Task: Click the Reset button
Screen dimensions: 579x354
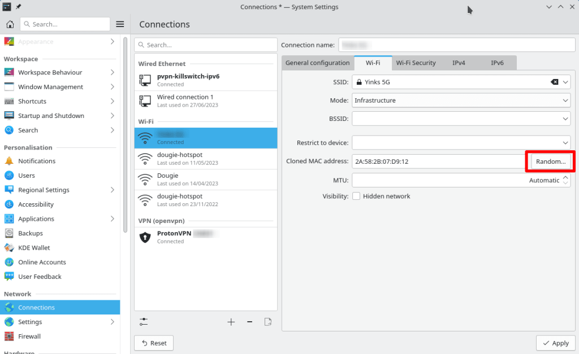Action: pyautogui.click(x=154, y=343)
